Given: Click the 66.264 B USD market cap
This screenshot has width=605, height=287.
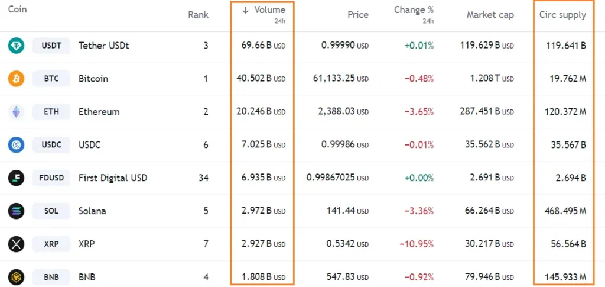Looking at the screenshot, I should pyautogui.click(x=489, y=211).
